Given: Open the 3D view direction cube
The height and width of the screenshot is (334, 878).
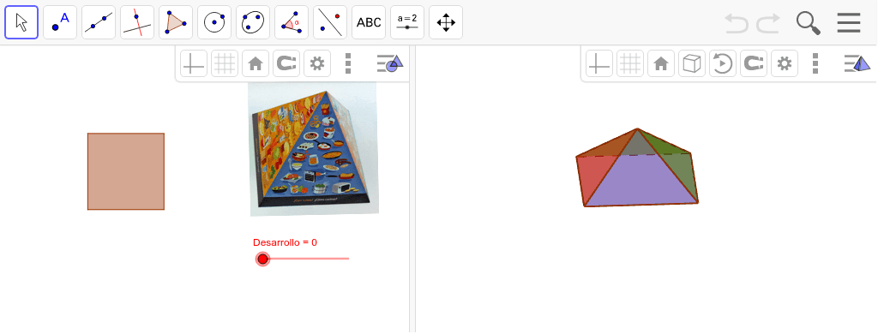Looking at the screenshot, I should [692, 63].
